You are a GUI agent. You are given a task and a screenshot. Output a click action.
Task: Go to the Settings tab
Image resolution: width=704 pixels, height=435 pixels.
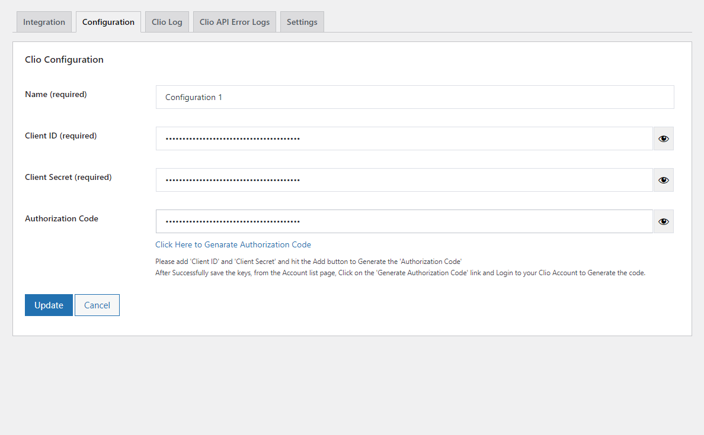302,22
